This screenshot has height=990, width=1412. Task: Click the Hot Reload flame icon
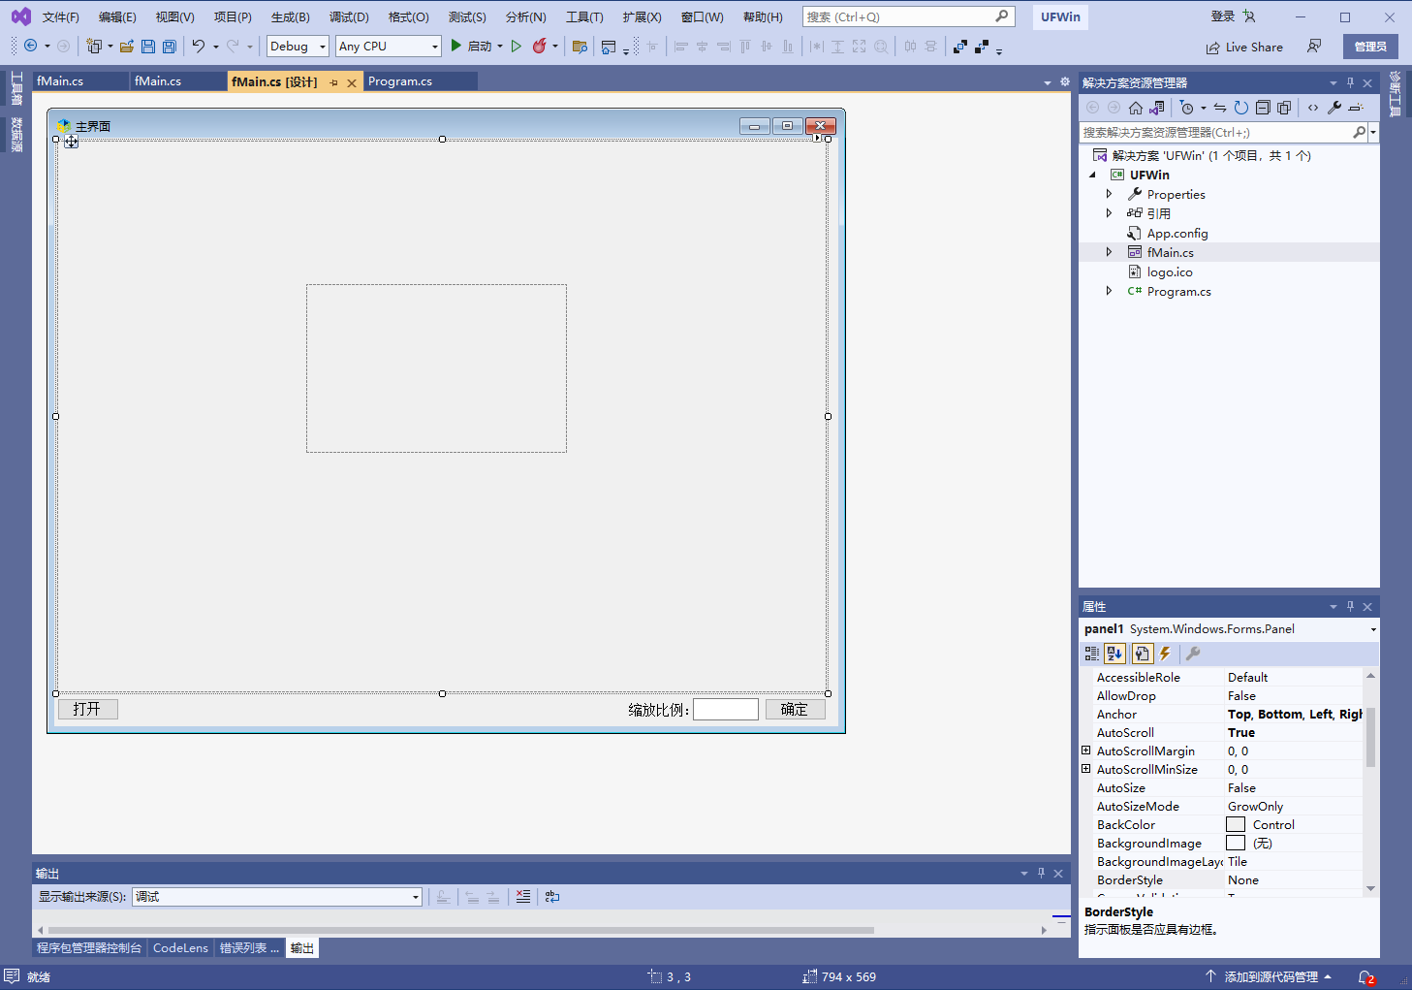(540, 46)
